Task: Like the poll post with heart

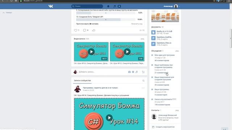Action: (x=76, y=30)
